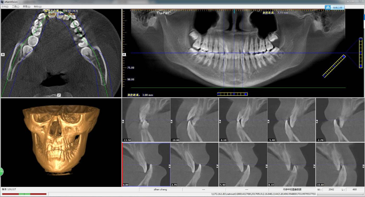Click the patient name zihan zhang field
The height and width of the screenshot is (197, 365).
coord(160,189)
